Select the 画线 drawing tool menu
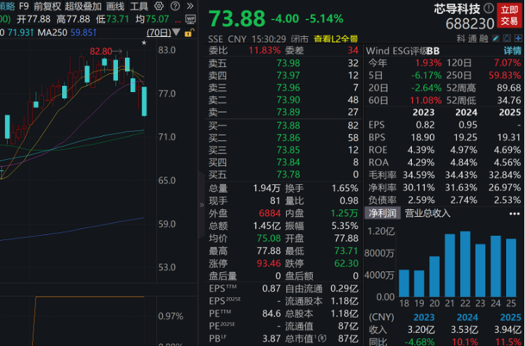Screen dimensions: 525x346 (115, 6)
